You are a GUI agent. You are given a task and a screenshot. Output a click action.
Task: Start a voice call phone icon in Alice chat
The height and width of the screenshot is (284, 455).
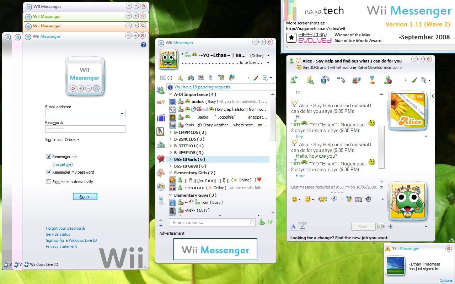(x=341, y=80)
